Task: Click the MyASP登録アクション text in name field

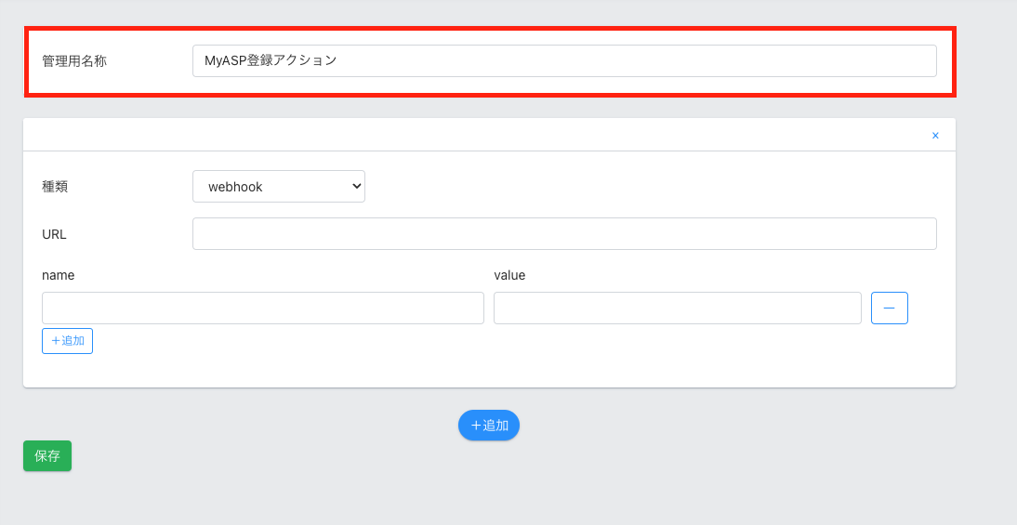Action: pyautogui.click(x=271, y=60)
